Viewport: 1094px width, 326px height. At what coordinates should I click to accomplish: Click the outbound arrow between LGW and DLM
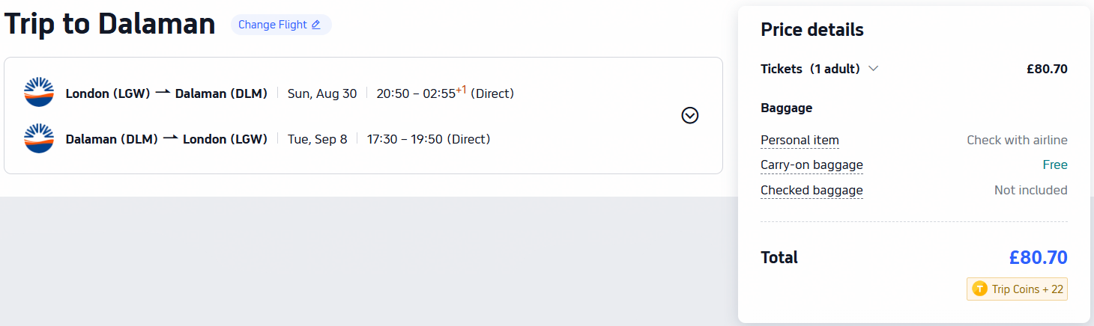pyautogui.click(x=163, y=93)
